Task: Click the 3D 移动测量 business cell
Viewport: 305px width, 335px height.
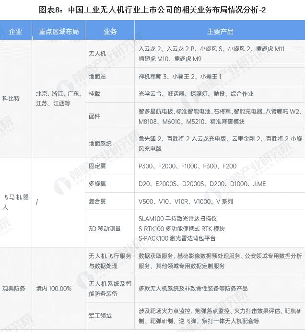Action: (110, 229)
